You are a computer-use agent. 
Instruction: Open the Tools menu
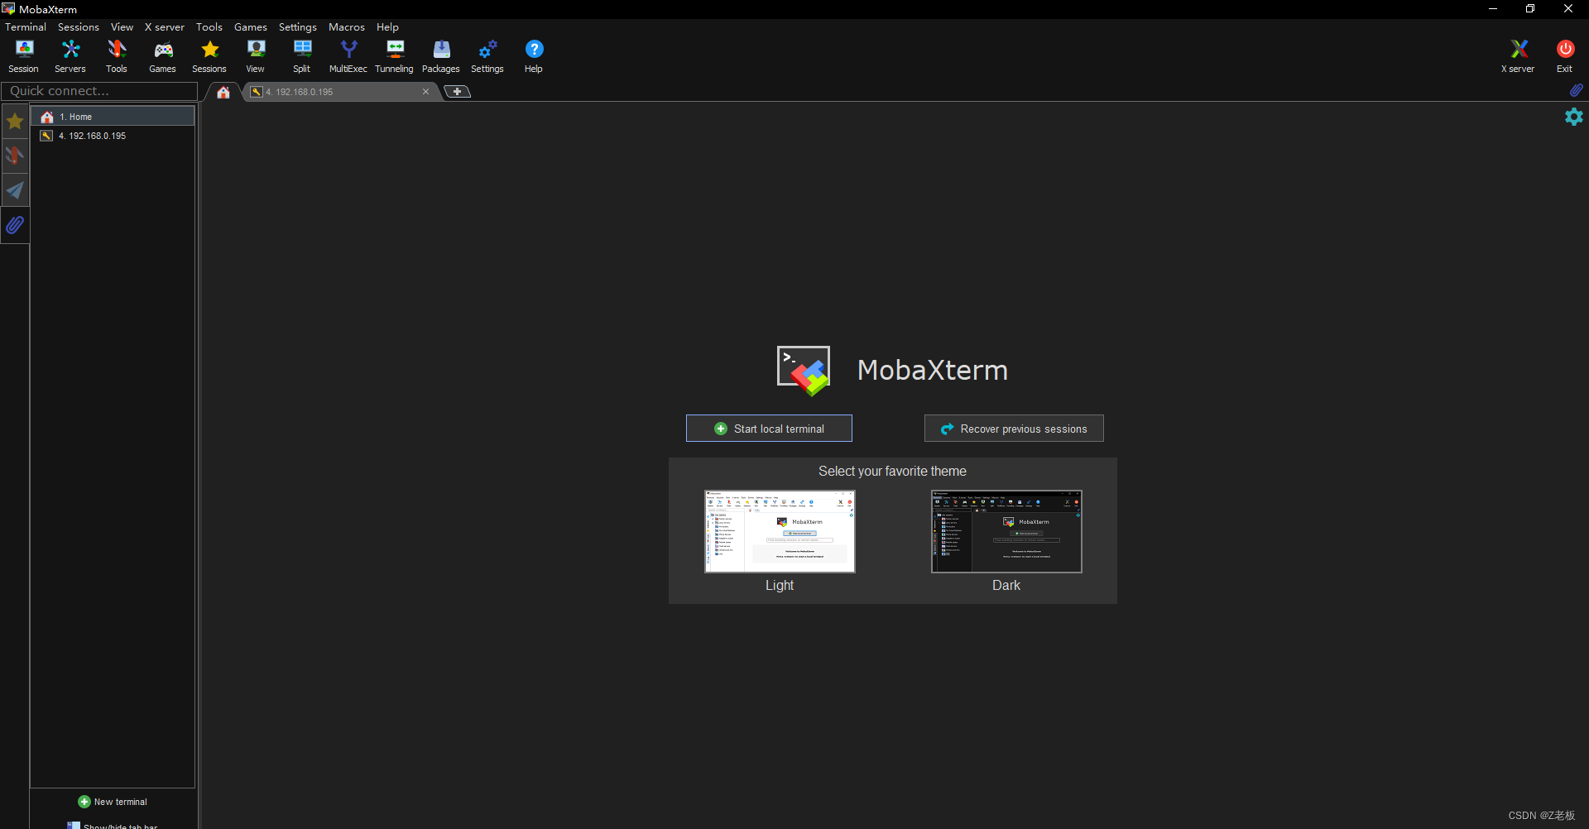pyautogui.click(x=209, y=27)
